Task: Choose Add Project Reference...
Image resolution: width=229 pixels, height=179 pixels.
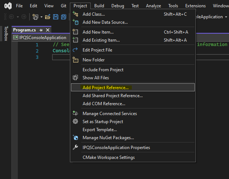Action: point(133,88)
